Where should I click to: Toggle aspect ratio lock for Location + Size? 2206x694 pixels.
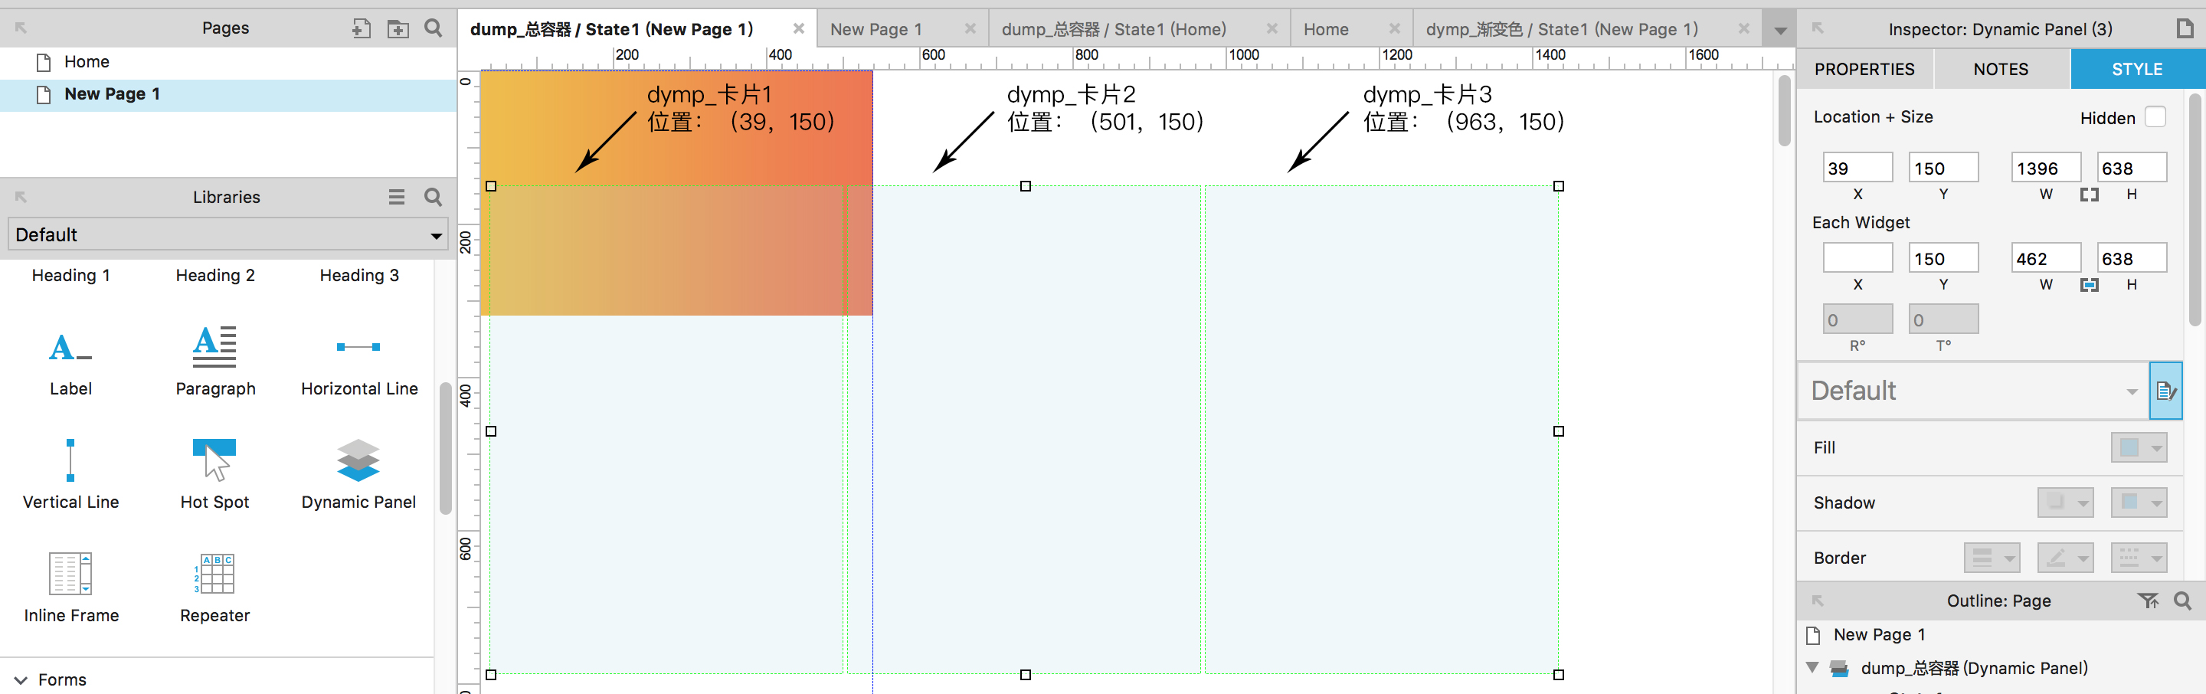coord(2090,195)
